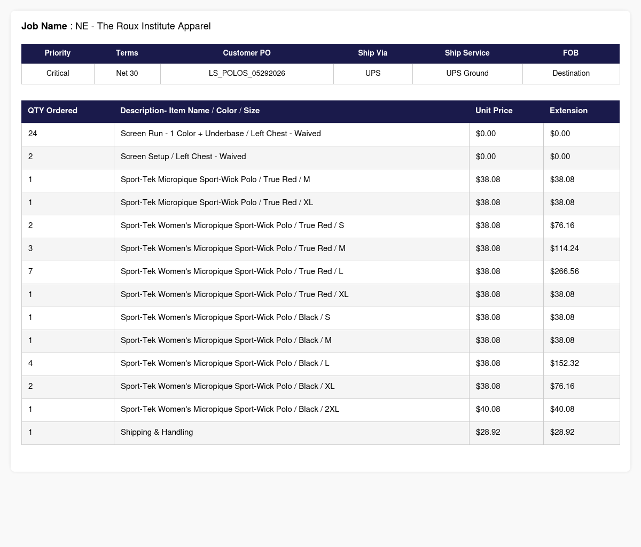Click Women's Polo Black / 2XL description
The width and height of the screenshot is (641, 547).
coord(230,409)
